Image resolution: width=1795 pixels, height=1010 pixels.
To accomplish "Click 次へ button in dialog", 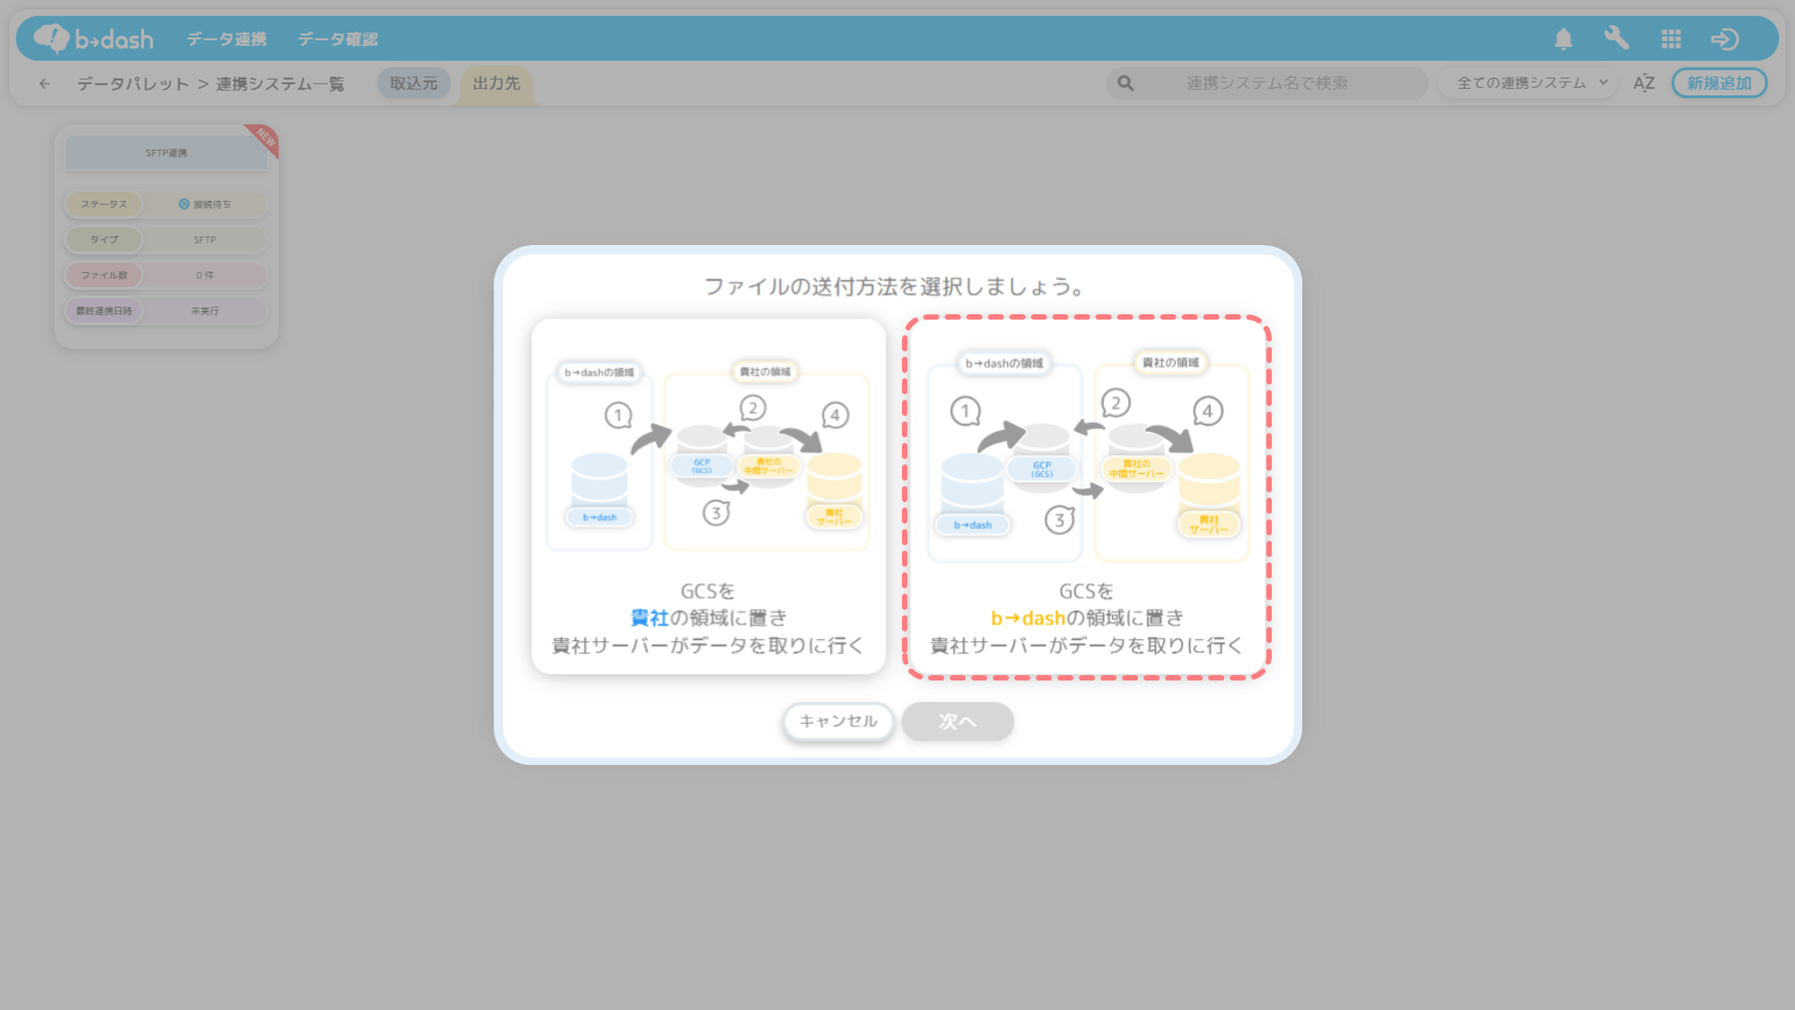I will pyautogui.click(x=958, y=721).
